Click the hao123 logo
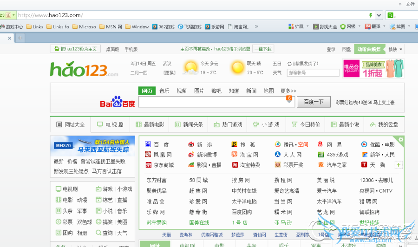 [84, 69]
